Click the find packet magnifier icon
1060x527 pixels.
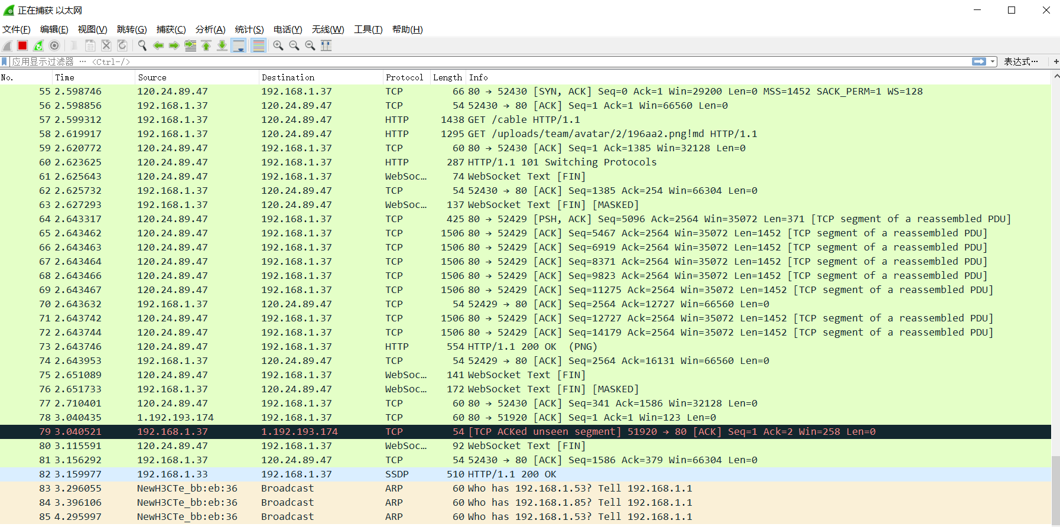tap(142, 45)
